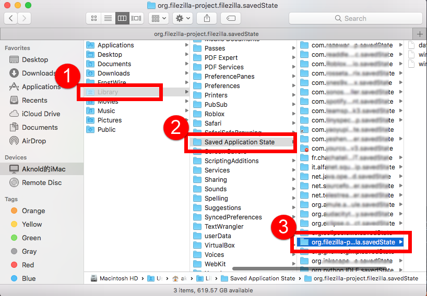Expand org.filezilla-project savedState folder arrow

[x=400, y=242]
